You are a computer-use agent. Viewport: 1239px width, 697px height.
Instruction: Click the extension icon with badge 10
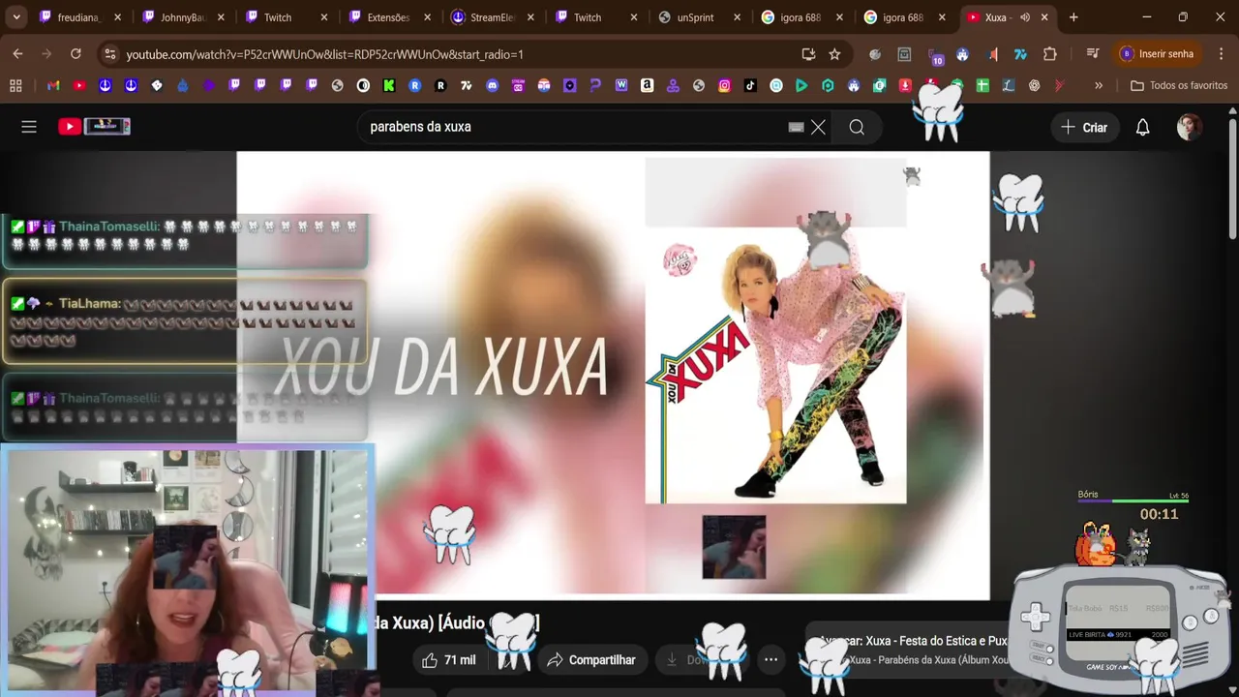tap(935, 55)
